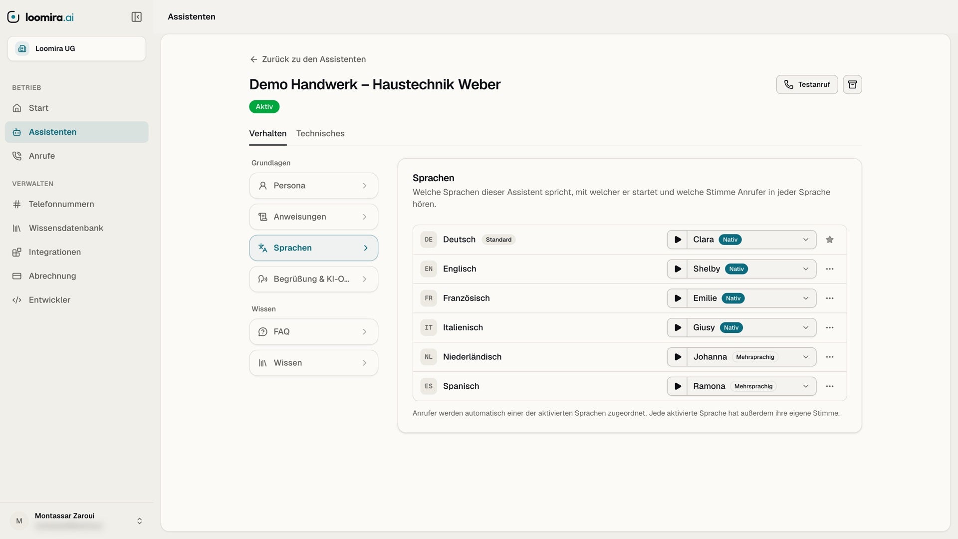Viewport: 958px width, 539px height.
Task: Play the Ramona voice preview for Spanisch
Action: tap(677, 386)
